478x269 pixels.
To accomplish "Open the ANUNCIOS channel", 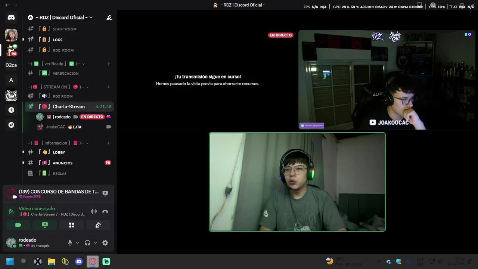I will [69, 163].
